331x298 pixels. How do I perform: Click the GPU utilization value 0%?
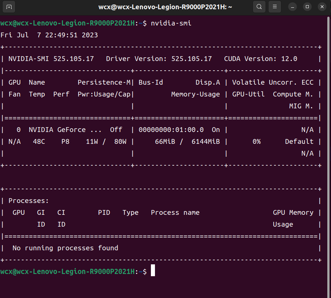pos(257,141)
